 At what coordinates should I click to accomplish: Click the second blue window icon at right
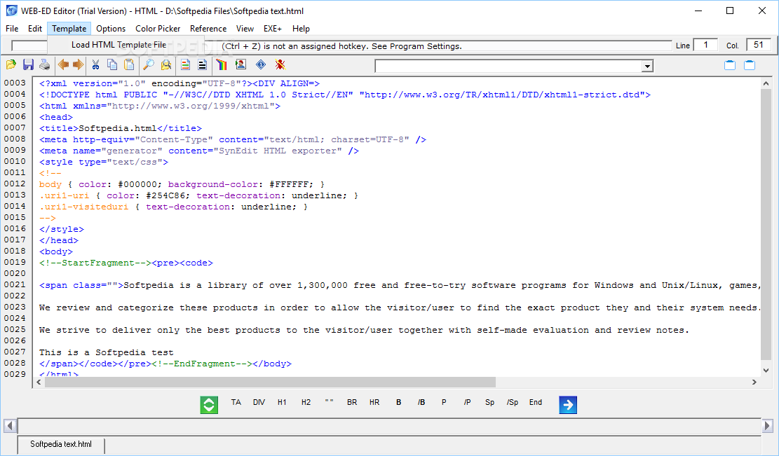[x=750, y=65]
